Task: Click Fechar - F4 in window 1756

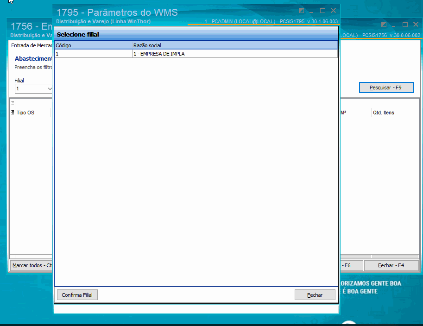Action: click(x=391, y=265)
